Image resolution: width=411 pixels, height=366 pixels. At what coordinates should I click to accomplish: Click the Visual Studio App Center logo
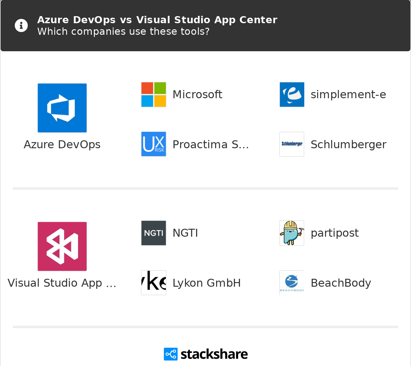62,246
